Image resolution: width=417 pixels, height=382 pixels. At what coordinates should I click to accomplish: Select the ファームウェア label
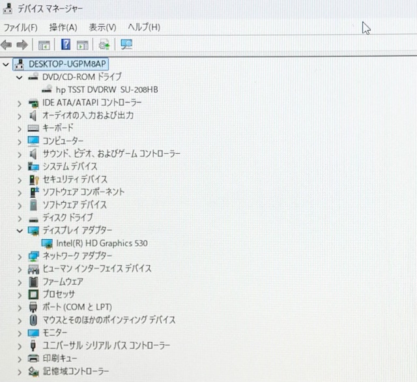coord(63,282)
